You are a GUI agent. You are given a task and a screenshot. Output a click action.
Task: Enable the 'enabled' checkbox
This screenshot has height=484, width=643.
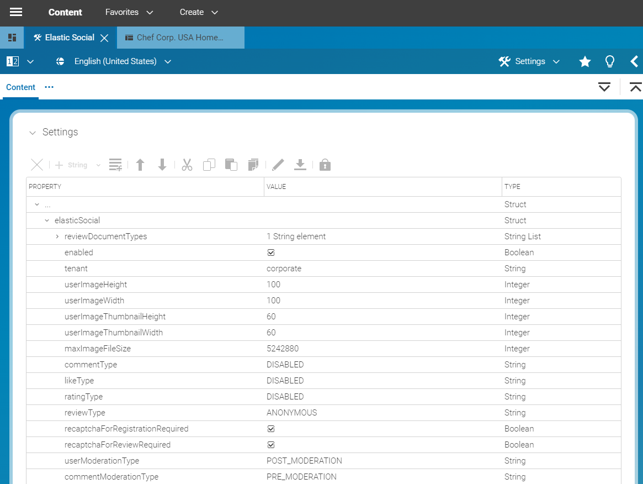[271, 252]
